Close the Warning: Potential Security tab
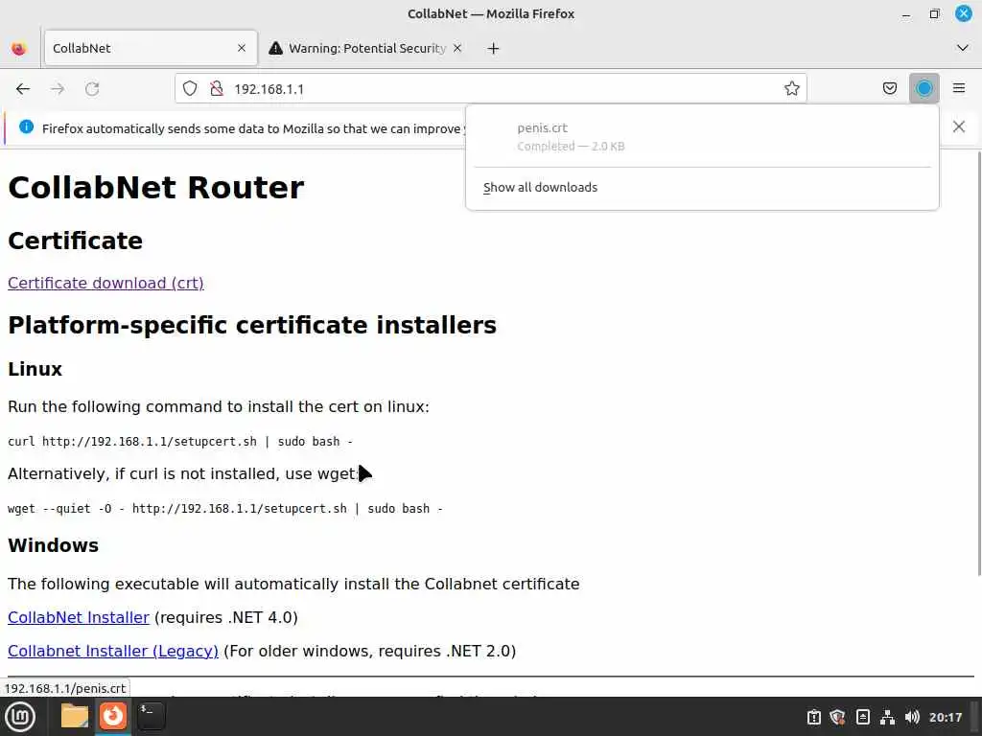Image resolution: width=982 pixels, height=736 pixels. point(457,48)
